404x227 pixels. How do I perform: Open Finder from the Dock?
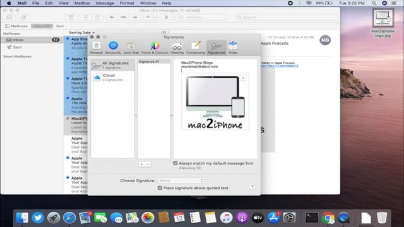click(x=22, y=218)
